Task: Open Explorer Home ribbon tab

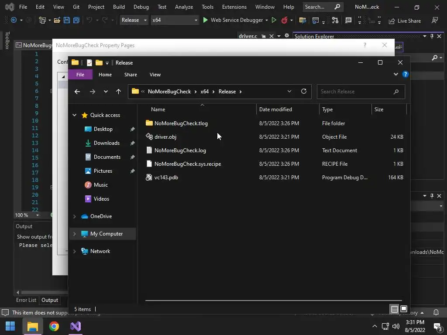Action: point(105,74)
